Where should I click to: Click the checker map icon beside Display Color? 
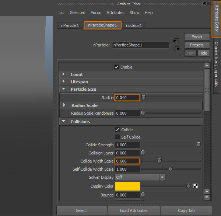pyautogui.click(x=196, y=186)
